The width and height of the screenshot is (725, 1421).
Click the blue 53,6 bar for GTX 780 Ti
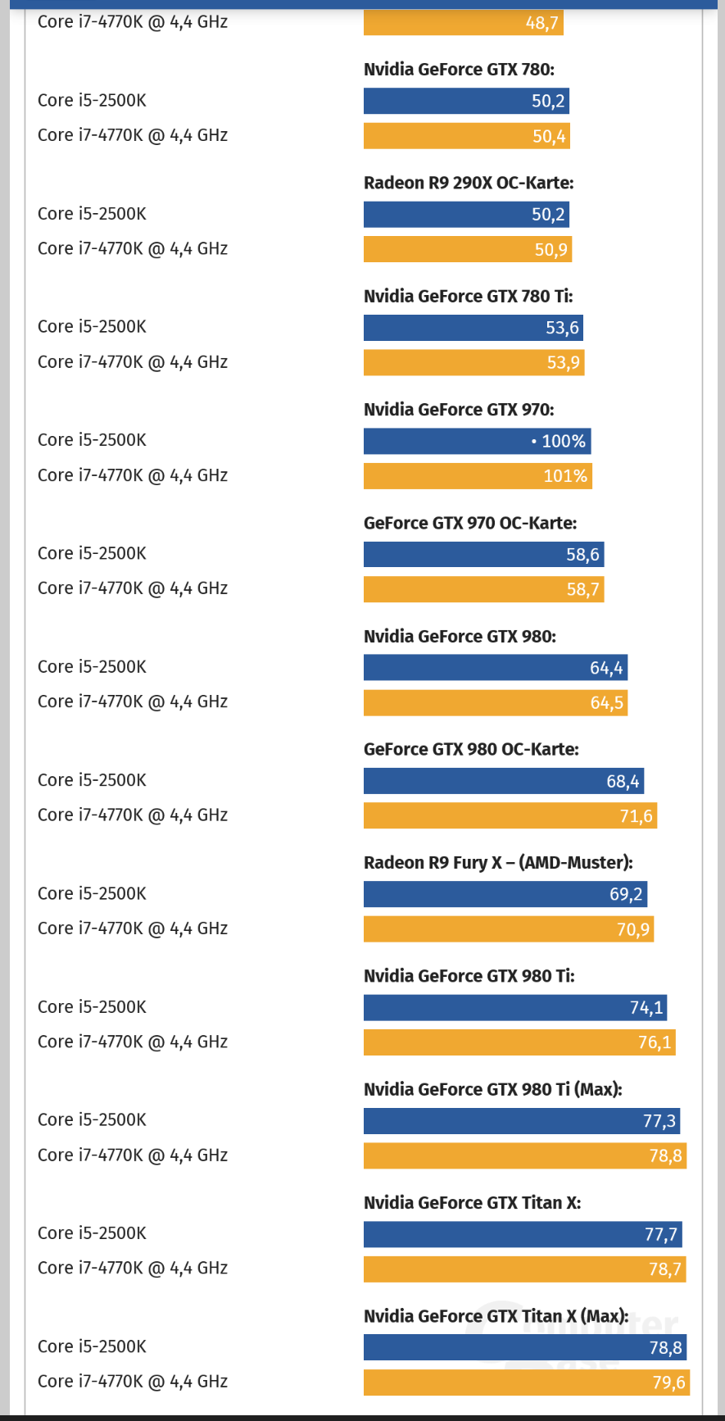473,328
